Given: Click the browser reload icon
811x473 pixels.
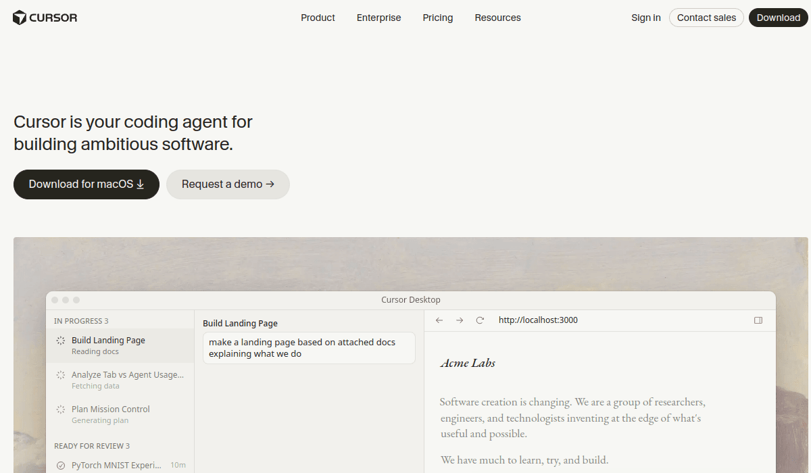Looking at the screenshot, I should point(480,320).
